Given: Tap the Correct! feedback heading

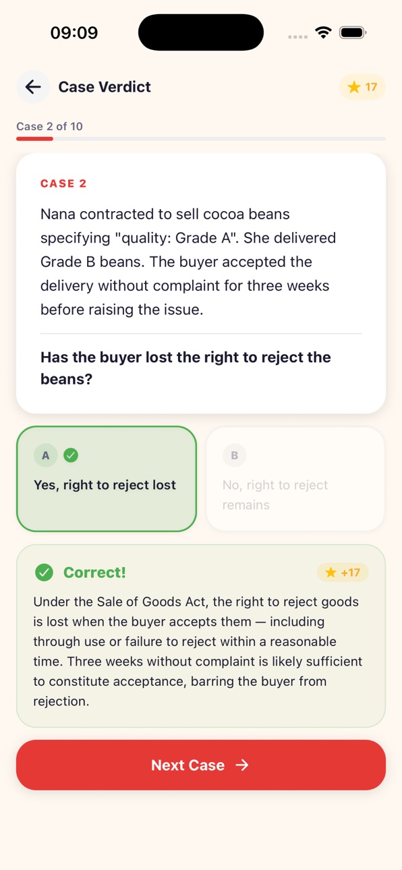Looking at the screenshot, I should coord(94,573).
